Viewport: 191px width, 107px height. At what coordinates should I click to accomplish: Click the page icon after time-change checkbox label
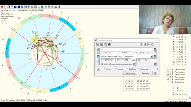tap(134, 64)
